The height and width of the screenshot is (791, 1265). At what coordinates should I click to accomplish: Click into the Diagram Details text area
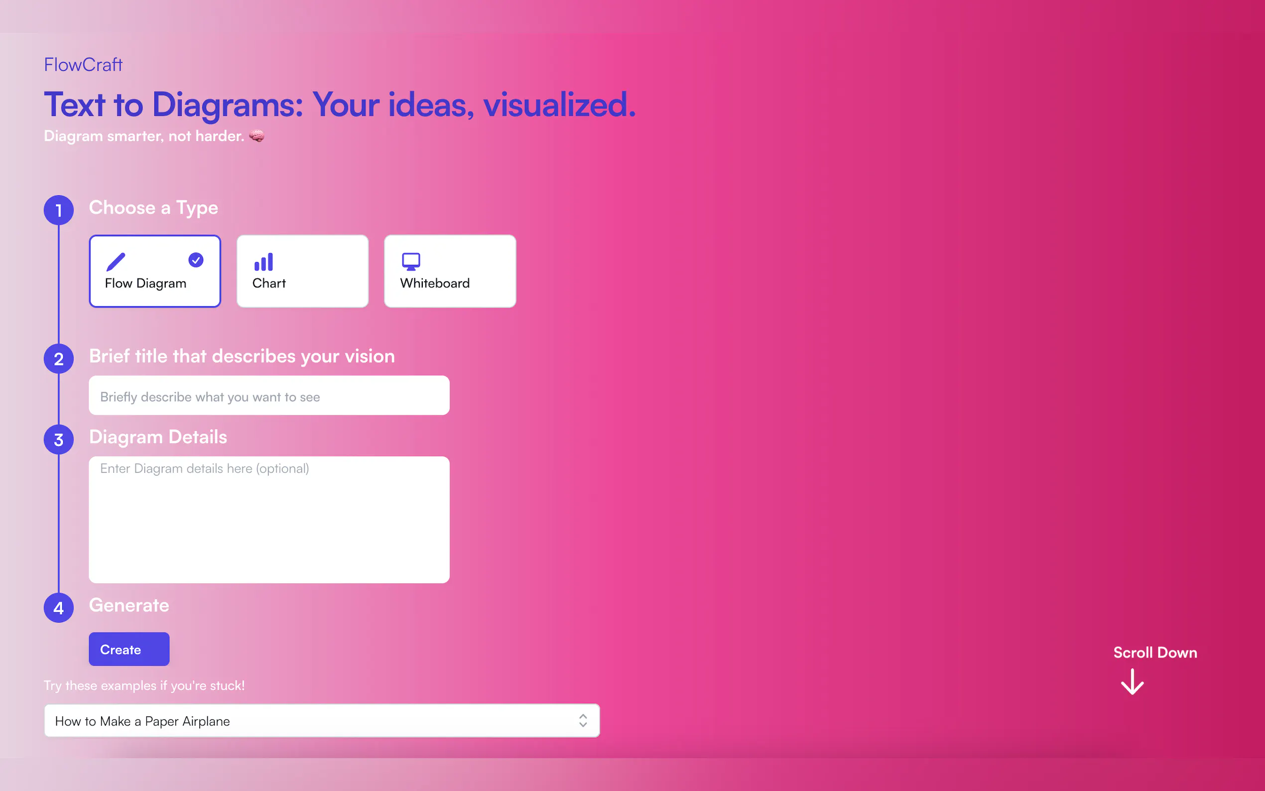[x=269, y=520]
